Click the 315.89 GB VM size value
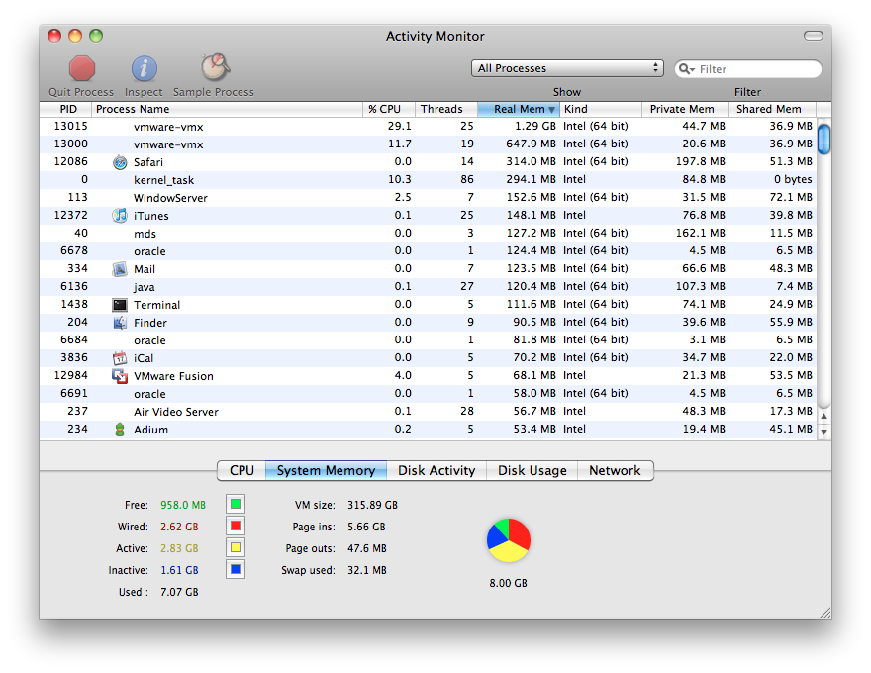This screenshot has height=673, width=871. click(372, 505)
